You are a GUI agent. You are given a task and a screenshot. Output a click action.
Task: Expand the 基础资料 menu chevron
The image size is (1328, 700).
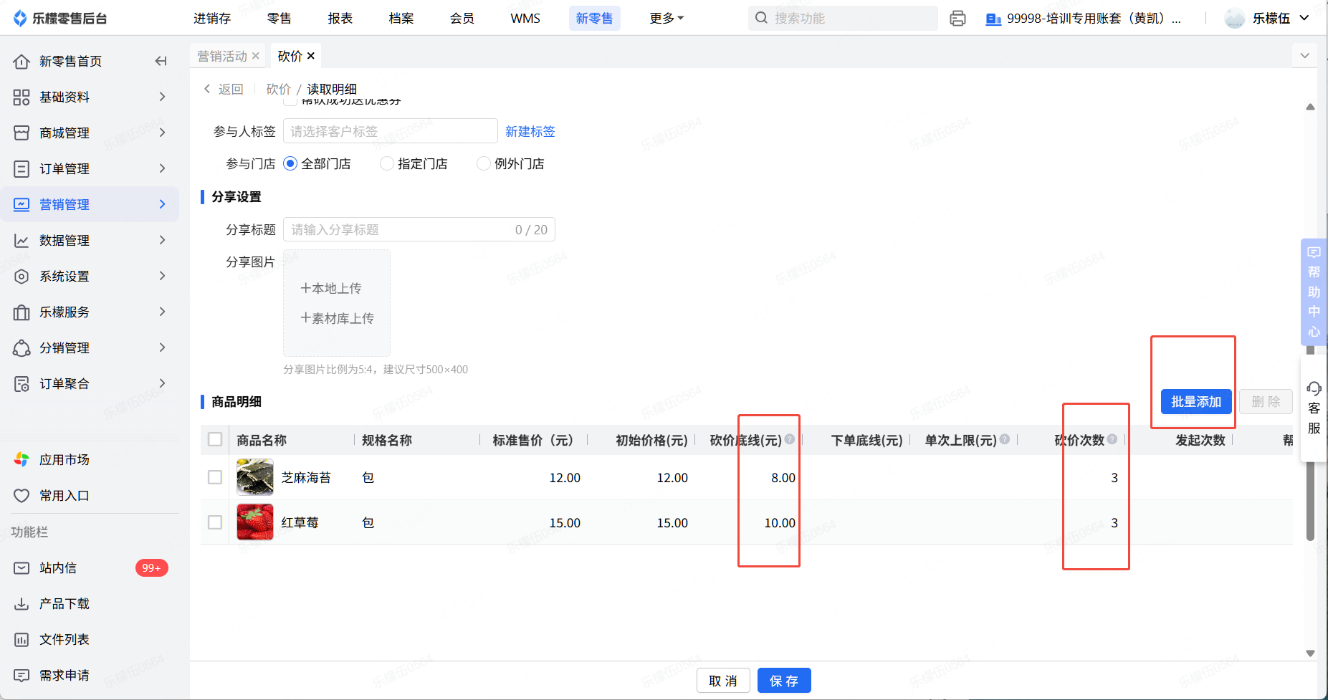coord(163,97)
